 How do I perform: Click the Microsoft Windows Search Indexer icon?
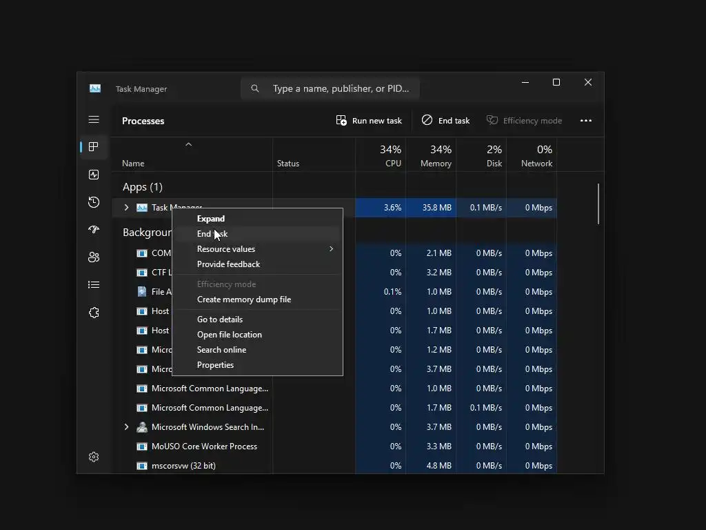142,426
